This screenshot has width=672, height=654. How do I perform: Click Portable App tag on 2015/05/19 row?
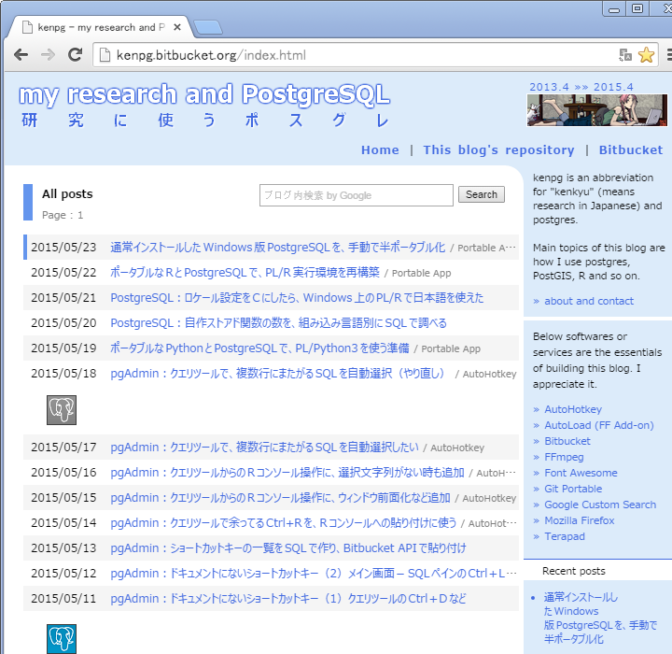pos(451,348)
